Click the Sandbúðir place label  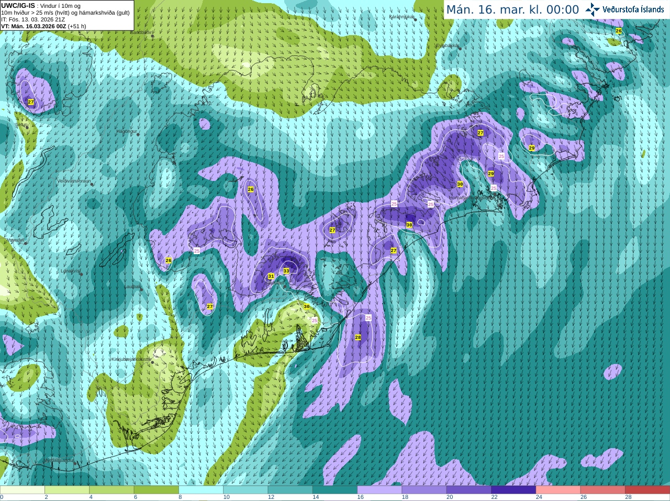click(141, 32)
